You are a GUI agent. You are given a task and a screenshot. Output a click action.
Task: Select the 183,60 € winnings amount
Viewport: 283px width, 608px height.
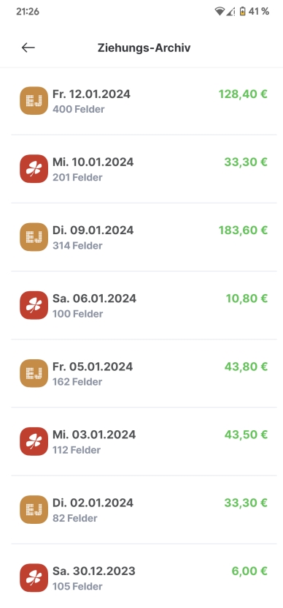(243, 230)
